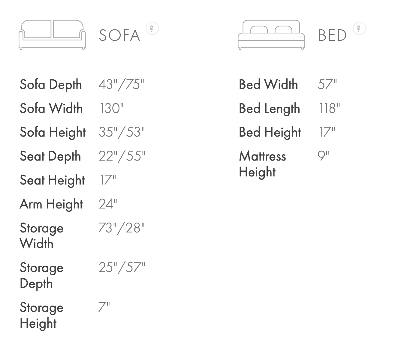The height and width of the screenshot is (337, 398).
Task: Click the Mattress Height value 9"
Action: [323, 156]
